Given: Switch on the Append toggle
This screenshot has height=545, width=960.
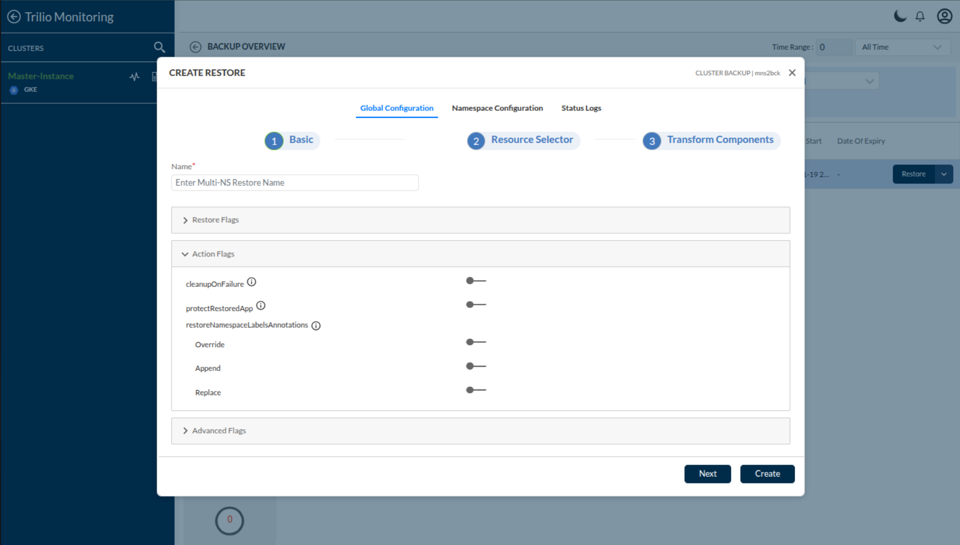Looking at the screenshot, I should (x=476, y=366).
